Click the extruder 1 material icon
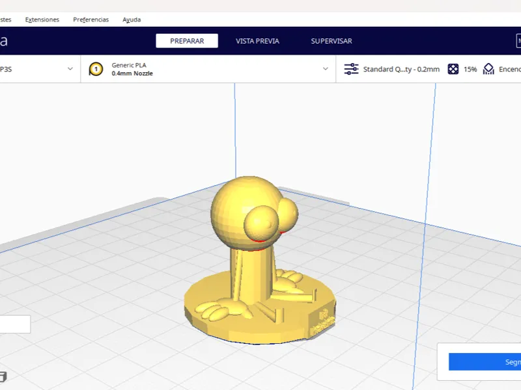Screen dimensions: 521x390 (x=96, y=69)
